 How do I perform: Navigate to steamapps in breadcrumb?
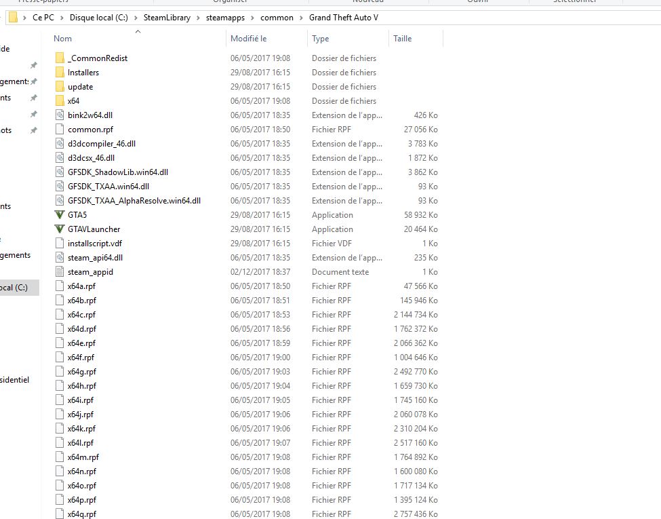pyautogui.click(x=225, y=18)
